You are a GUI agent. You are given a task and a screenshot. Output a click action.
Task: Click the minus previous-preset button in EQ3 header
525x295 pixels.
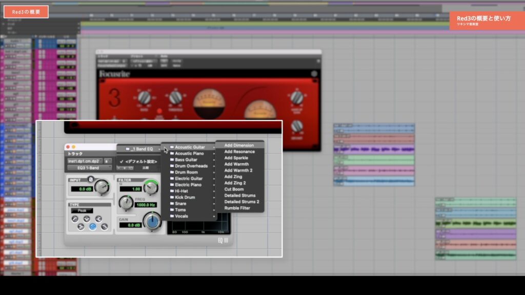tap(119, 168)
